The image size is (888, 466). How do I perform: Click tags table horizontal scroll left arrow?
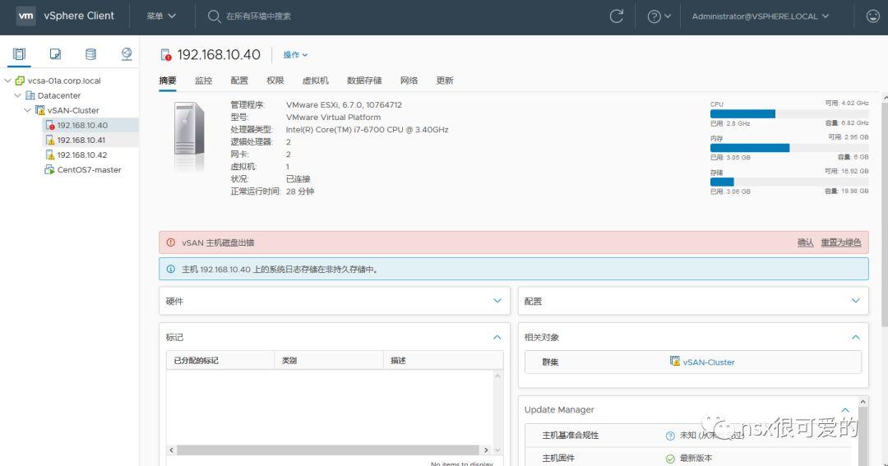coord(172,450)
